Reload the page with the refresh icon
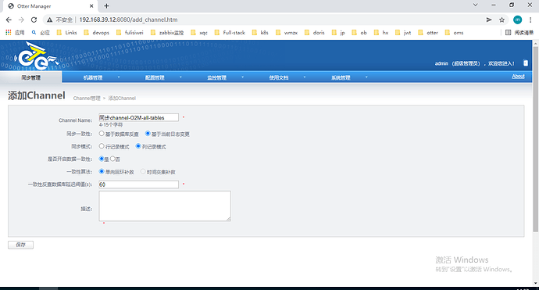The image size is (539, 290). point(34,20)
